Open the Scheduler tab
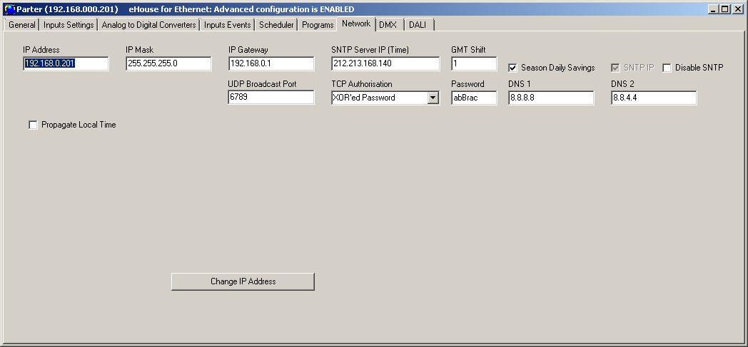Screen dimensions: 748x347 point(276,25)
